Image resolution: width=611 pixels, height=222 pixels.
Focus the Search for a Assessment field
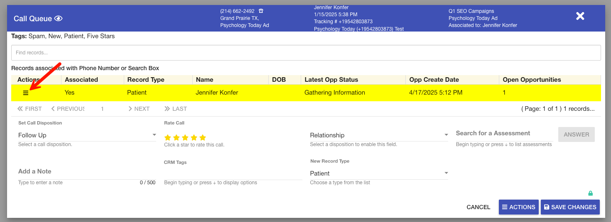pos(504,133)
